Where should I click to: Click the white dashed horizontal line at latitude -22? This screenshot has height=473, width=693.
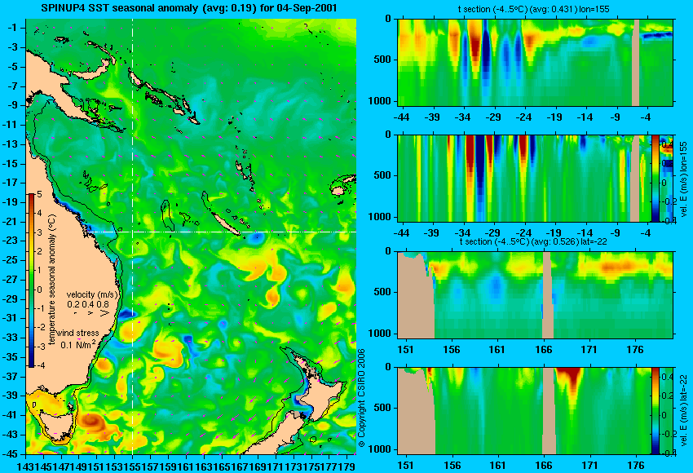[x=221, y=232]
